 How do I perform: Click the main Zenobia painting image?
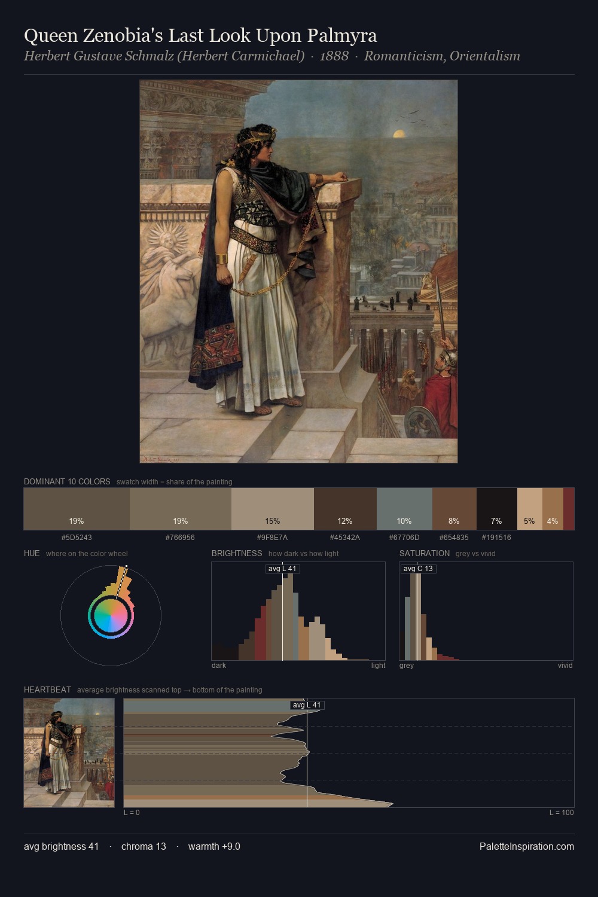coord(298,271)
